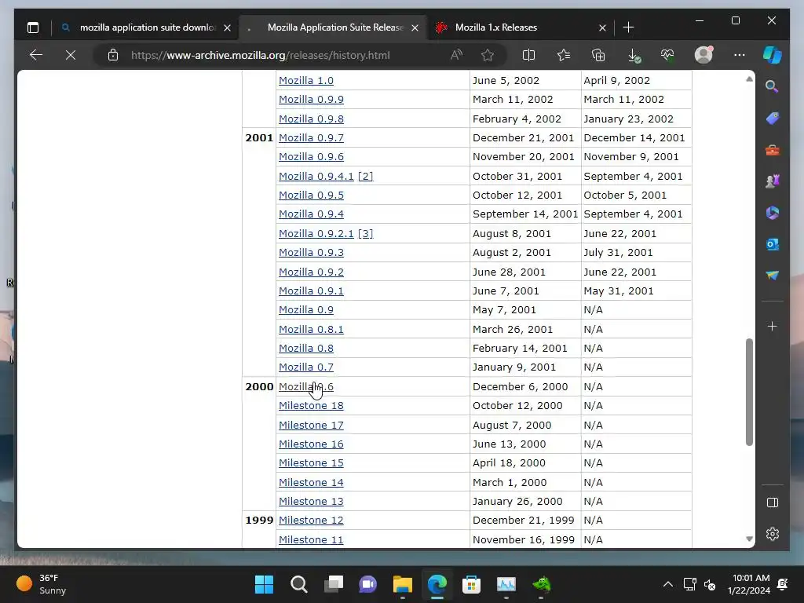Open the Windows Start menu
Viewport: 804px width, 603px height.
pos(264,584)
